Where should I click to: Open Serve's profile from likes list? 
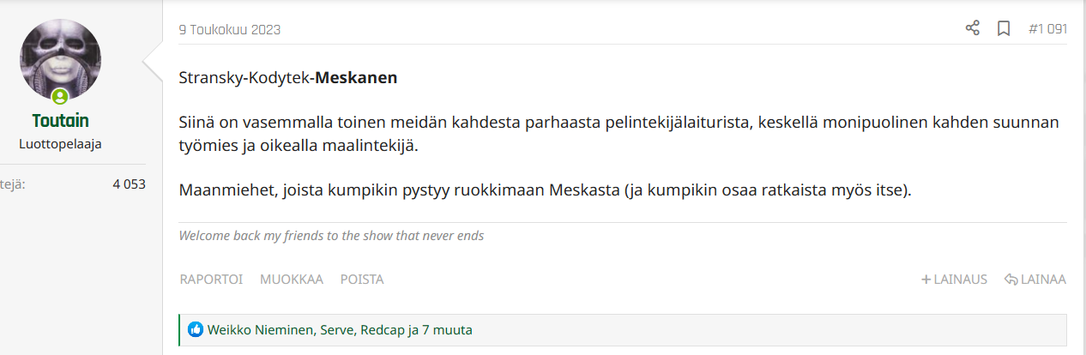(337, 329)
